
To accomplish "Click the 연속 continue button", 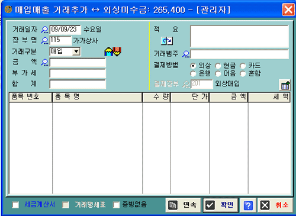I will [x=184, y=205].
